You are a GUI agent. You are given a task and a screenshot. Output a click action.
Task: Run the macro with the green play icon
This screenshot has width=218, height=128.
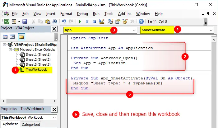[80, 21]
